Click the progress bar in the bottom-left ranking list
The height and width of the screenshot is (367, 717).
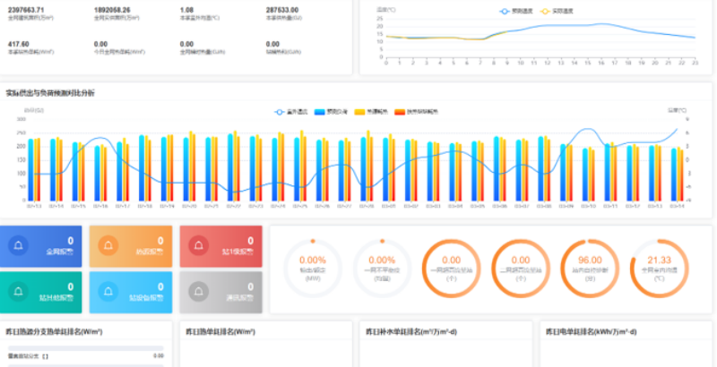(x=86, y=348)
